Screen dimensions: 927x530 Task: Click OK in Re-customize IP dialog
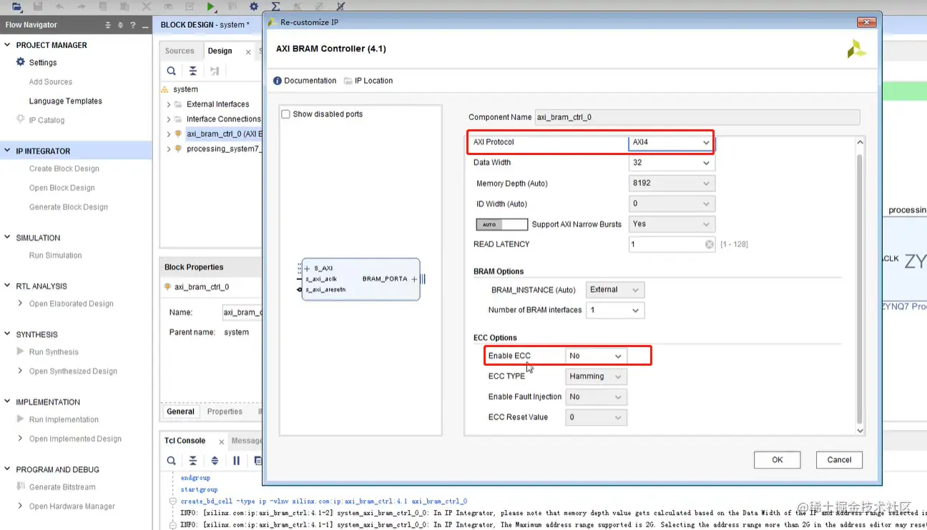(777, 460)
